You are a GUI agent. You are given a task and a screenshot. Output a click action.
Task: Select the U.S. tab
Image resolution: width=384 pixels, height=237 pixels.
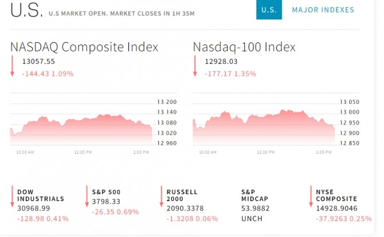pos(269,10)
